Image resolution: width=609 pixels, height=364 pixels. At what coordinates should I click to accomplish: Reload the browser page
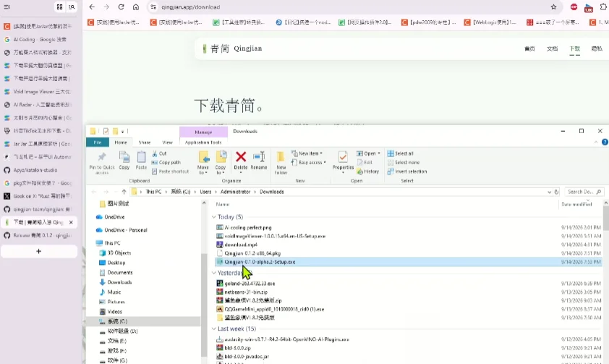pyautogui.click(x=122, y=7)
